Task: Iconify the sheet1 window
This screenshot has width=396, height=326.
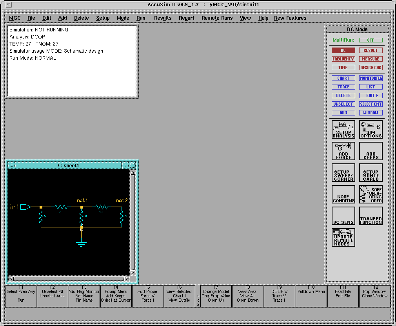Action: coord(125,166)
